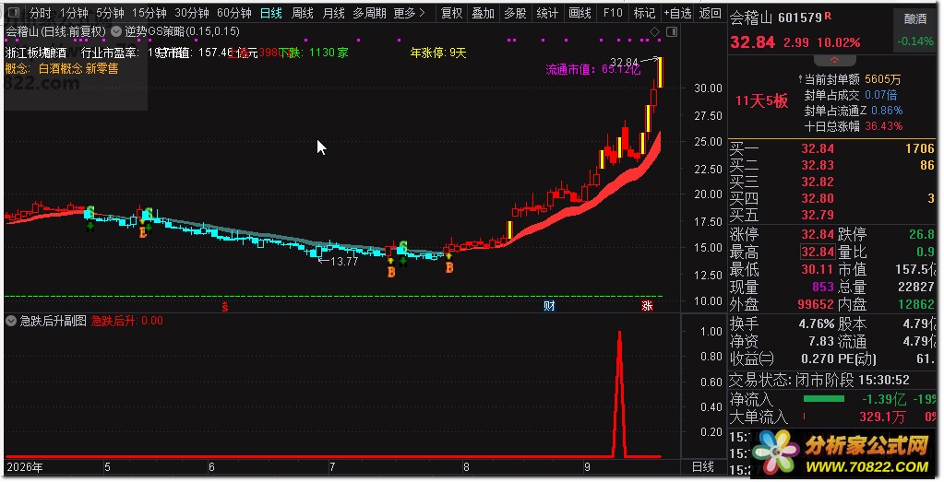The image size is (944, 482).
Task: Toggle the left sidebar panel icon
Action: (x=13, y=13)
